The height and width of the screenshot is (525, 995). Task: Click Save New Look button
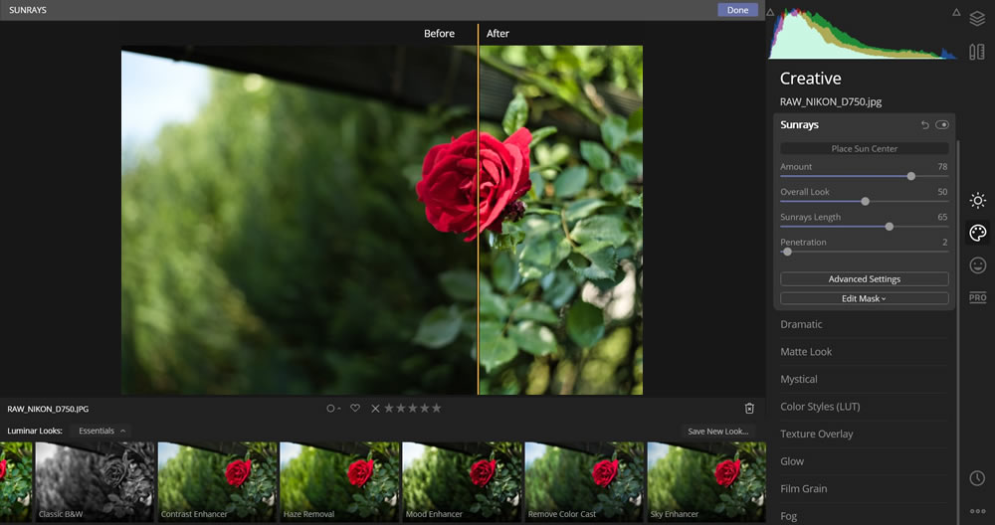pyautogui.click(x=717, y=432)
